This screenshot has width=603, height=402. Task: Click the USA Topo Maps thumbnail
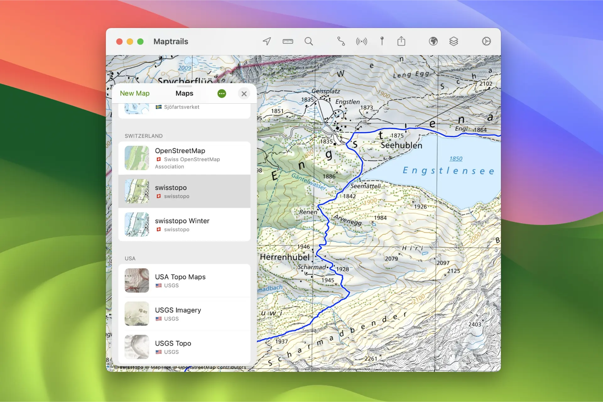137,280
